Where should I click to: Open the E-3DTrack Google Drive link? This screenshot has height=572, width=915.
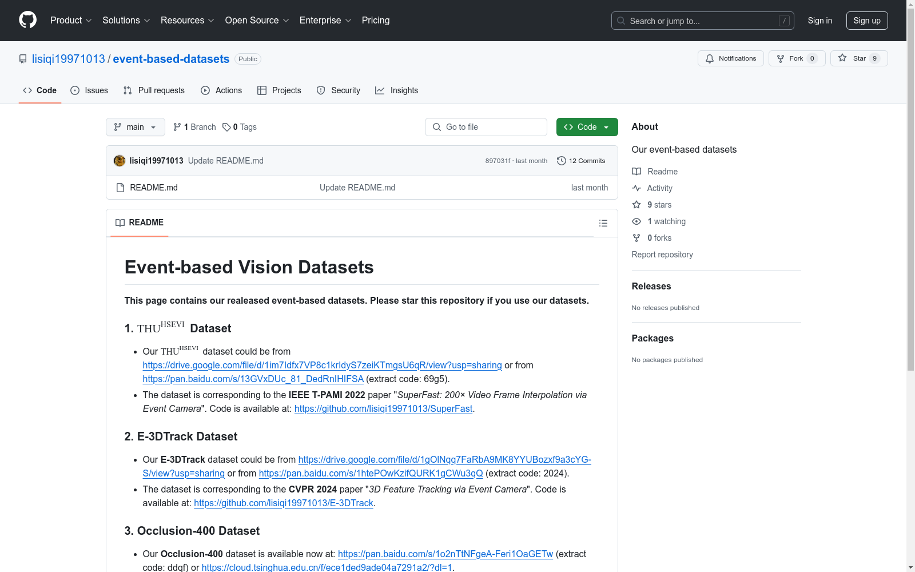tap(444, 459)
